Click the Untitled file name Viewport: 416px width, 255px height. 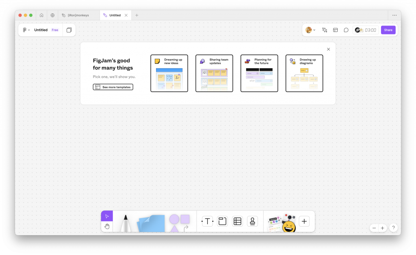click(x=41, y=30)
